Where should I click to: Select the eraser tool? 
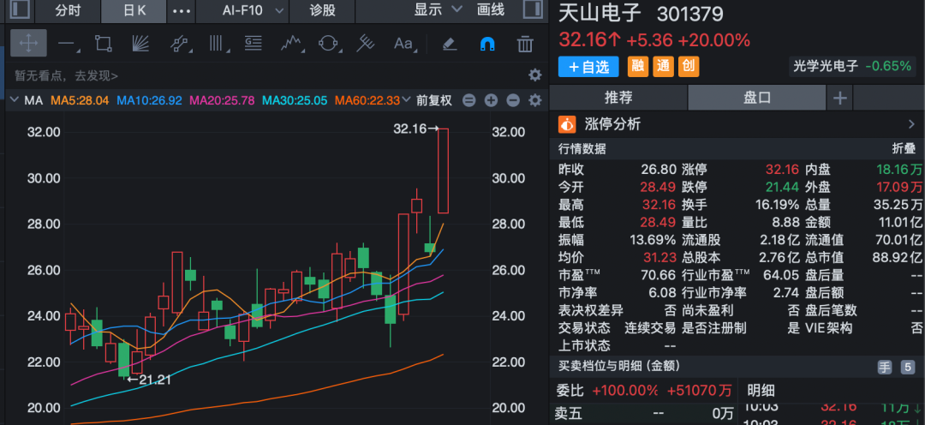click(450, 43)
